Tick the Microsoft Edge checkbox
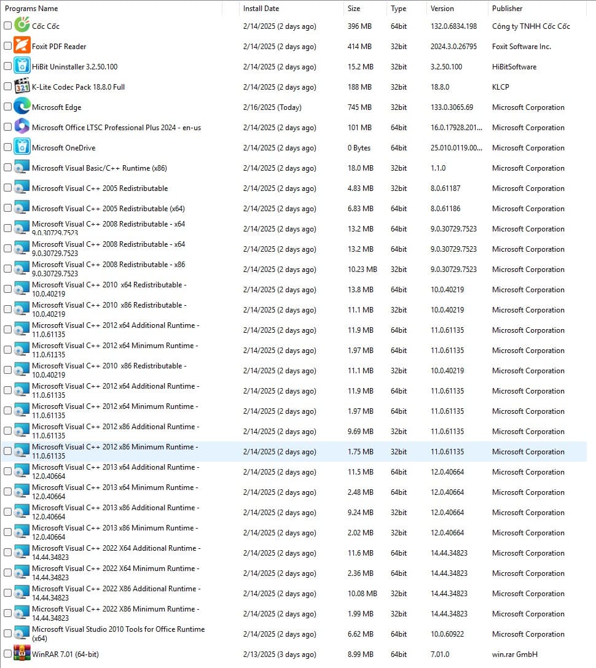Screen dimensions: 596x668 pyautogui.click(x=7, y=106)
